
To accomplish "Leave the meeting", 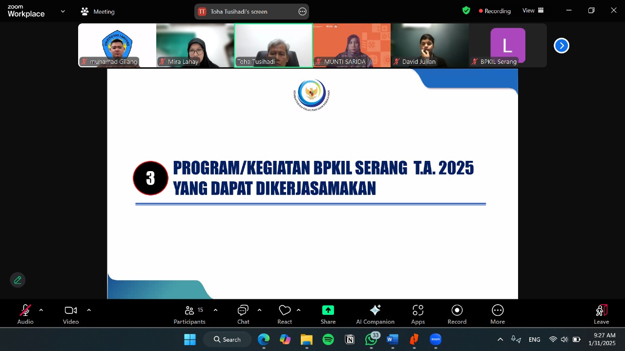I will click(601, 314).
